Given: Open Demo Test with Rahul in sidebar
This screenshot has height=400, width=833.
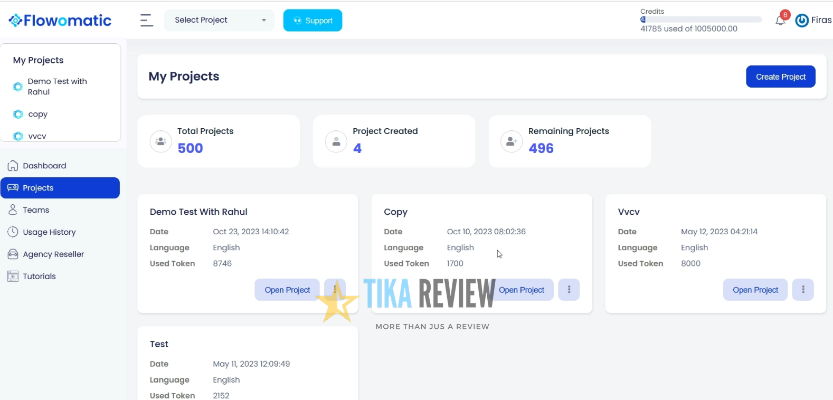Looking at the screenshot, I should (58, 87).
